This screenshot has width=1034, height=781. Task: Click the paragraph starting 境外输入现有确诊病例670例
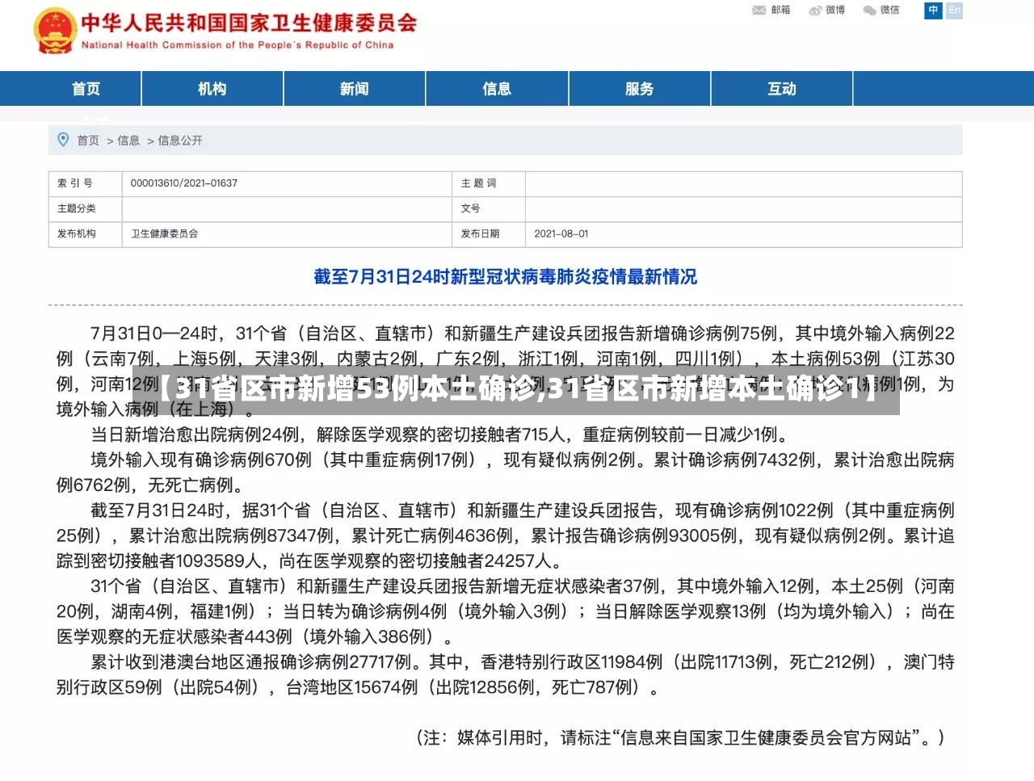506,472
